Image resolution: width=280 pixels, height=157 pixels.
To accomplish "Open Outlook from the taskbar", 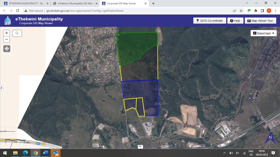I will point(55,153).
